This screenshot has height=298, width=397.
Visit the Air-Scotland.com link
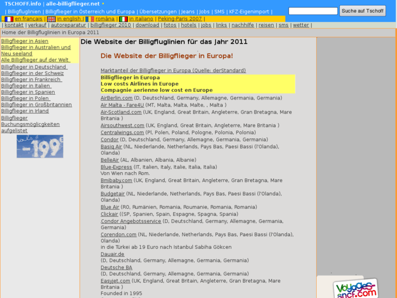pyautogui.click(x=121, y=112)
